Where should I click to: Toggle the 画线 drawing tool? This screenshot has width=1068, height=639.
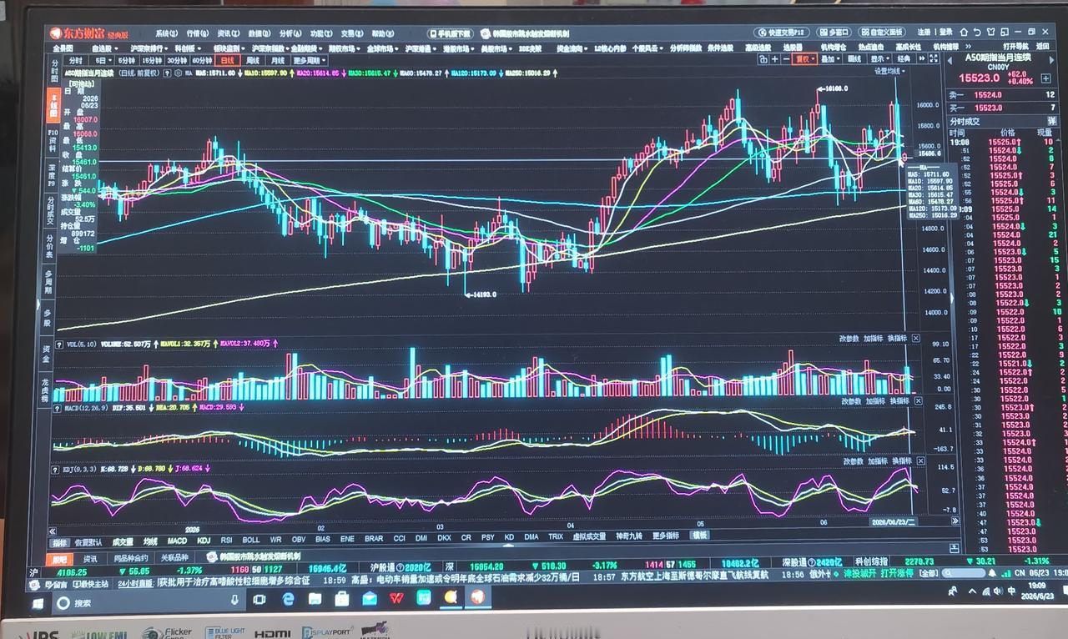[x=854, y=58]
